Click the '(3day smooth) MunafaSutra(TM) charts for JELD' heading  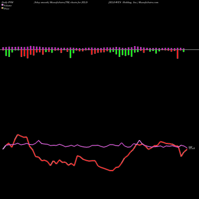[60, 2]
